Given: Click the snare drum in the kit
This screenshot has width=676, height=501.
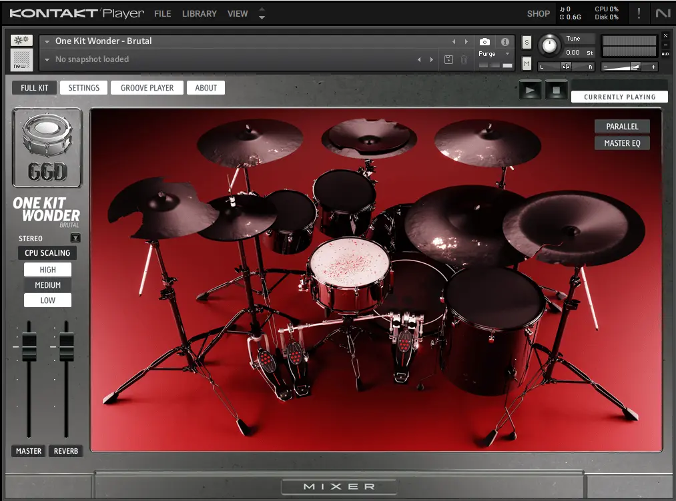Looking at the screenshot, I should 349,274.
